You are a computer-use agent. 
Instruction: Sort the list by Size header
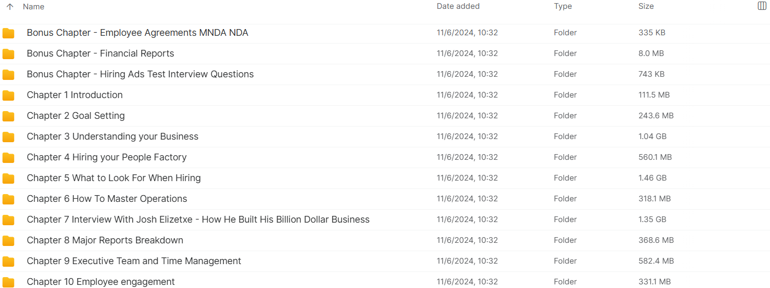tap(646, 6)
